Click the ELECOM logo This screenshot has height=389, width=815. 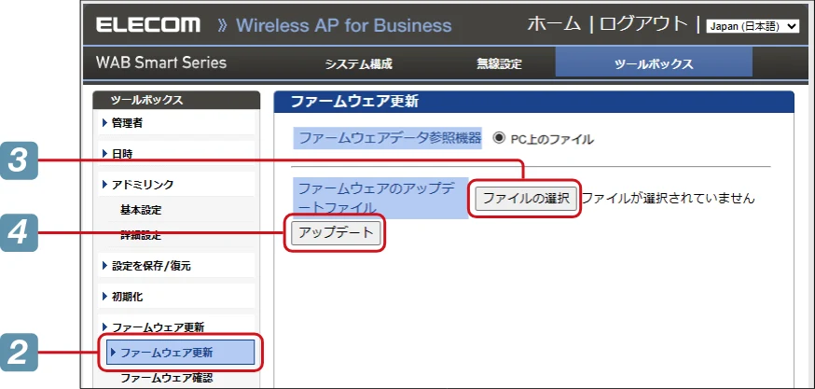[x=148, y=25]
